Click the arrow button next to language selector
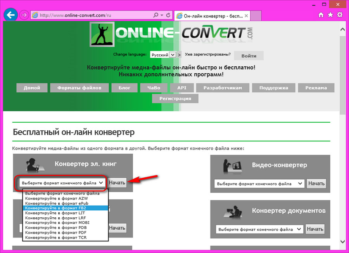 pos(179,55)
